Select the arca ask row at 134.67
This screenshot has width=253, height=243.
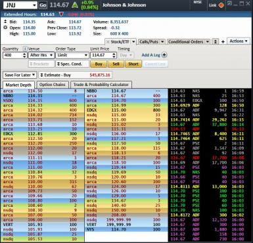click(x=126, y=200)
